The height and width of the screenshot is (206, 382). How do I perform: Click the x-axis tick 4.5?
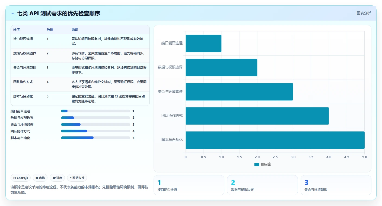[347, 157]
